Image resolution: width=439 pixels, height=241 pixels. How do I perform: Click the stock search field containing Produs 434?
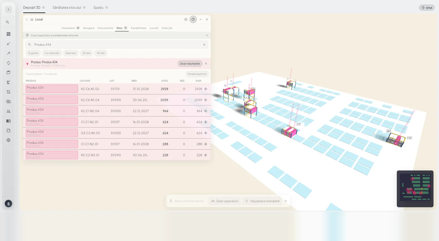[117, 45]
